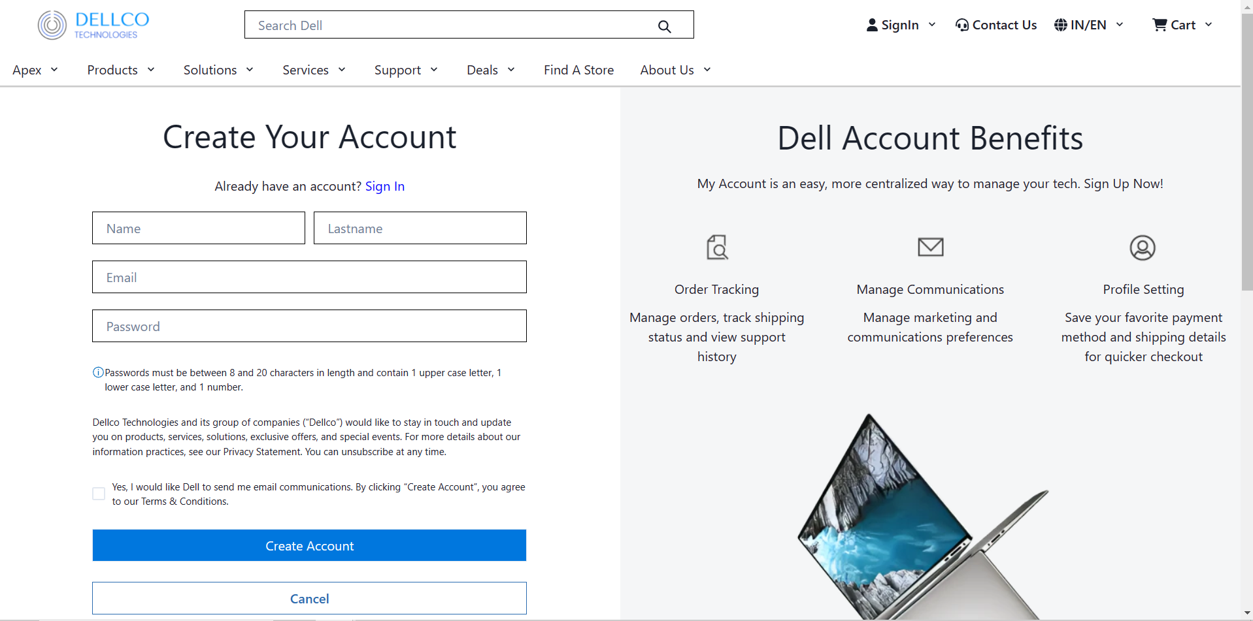This screenshot has height=621, width=1253.
Task: Open the Solutions menu
Action: tap(210, 70)
